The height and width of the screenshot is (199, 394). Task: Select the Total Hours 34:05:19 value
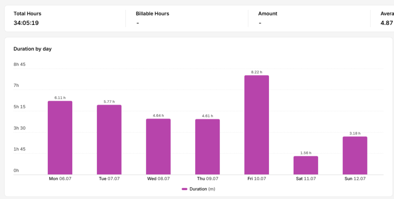point(26,23)
